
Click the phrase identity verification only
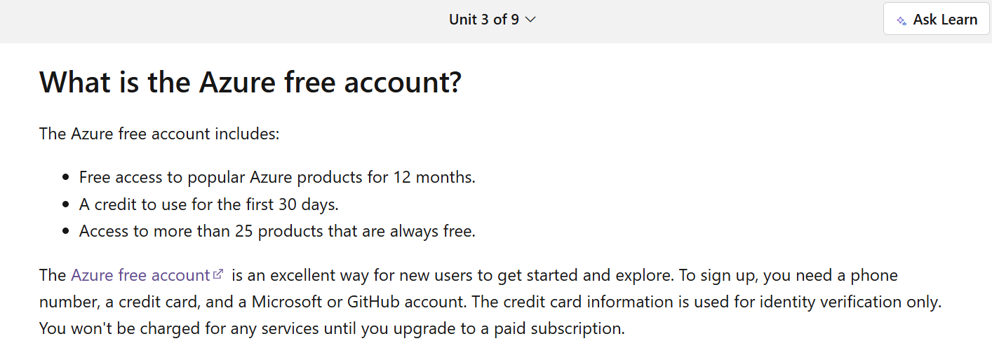(x=849, y=302)
